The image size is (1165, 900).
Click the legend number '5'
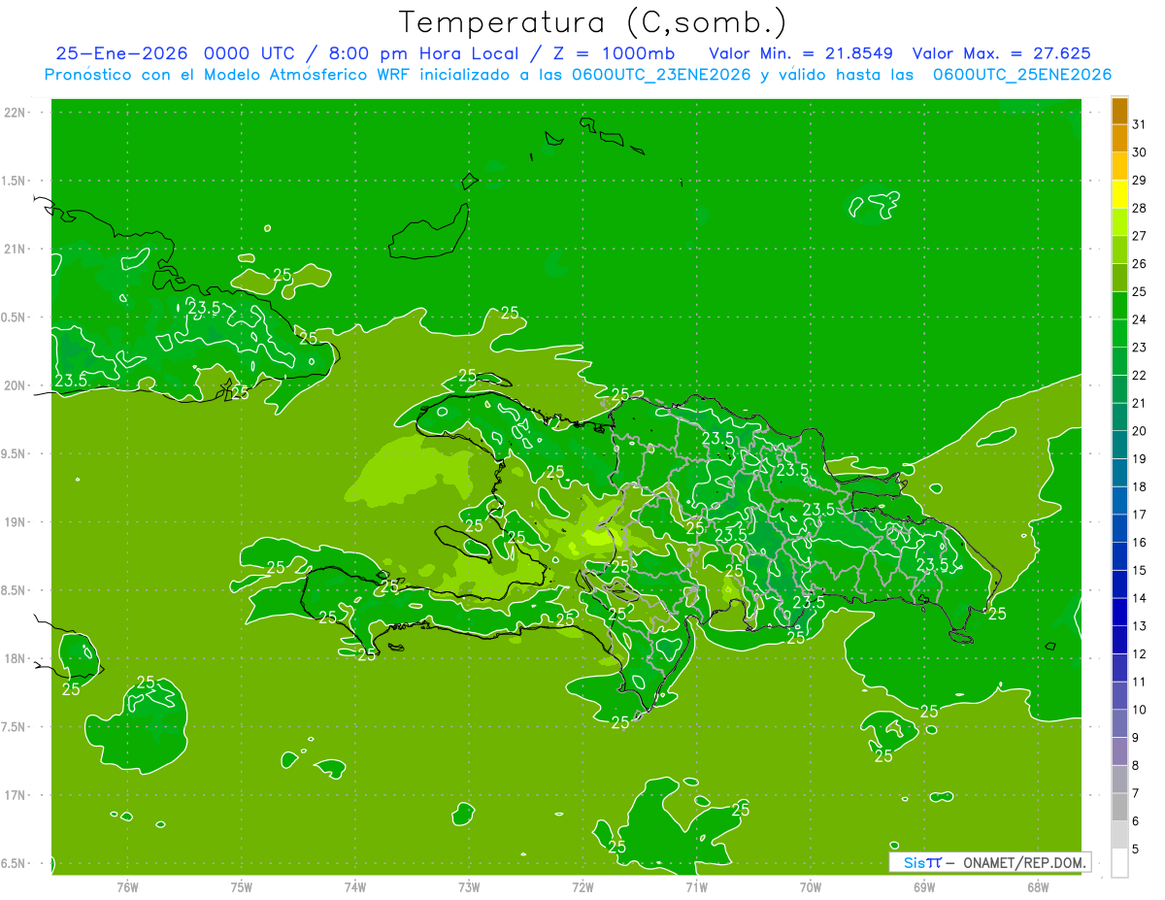1136,850
